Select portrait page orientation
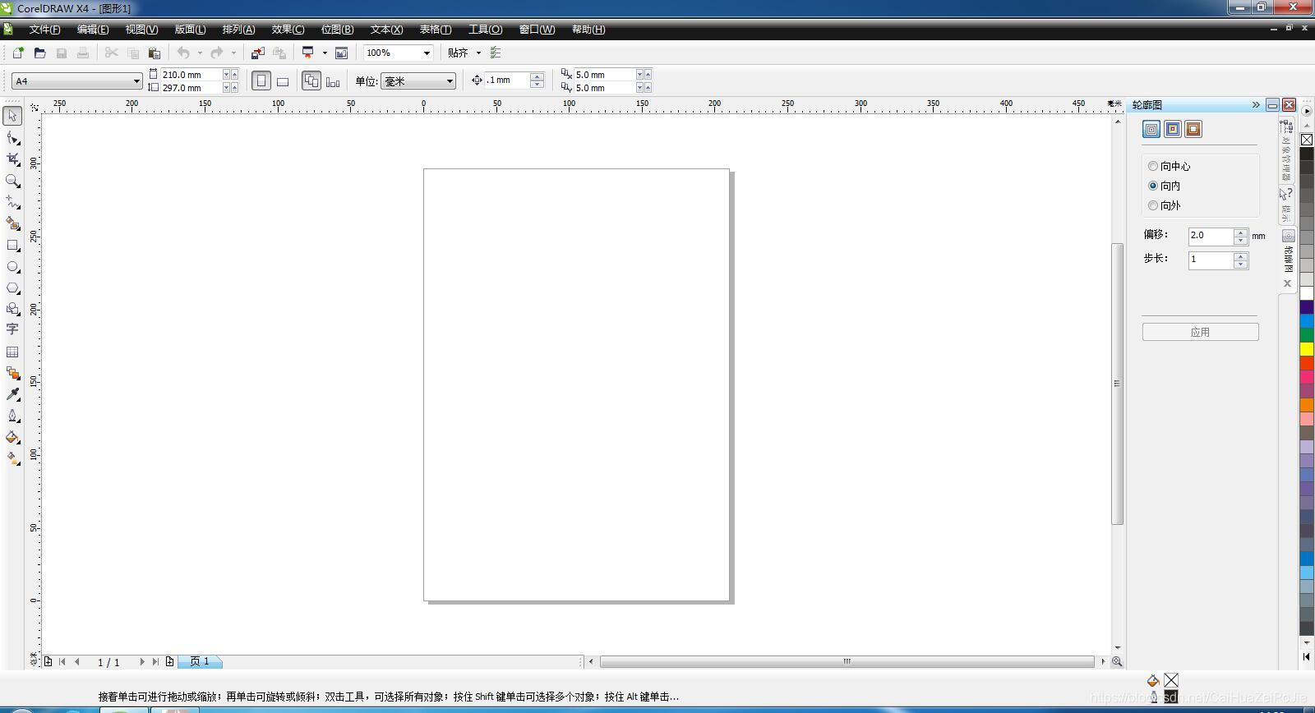1315x713 pixels. (x=261, y=80)
